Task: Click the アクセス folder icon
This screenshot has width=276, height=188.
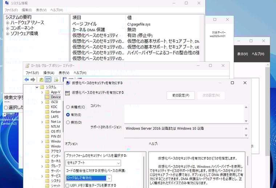Action: tap(47, 151)
